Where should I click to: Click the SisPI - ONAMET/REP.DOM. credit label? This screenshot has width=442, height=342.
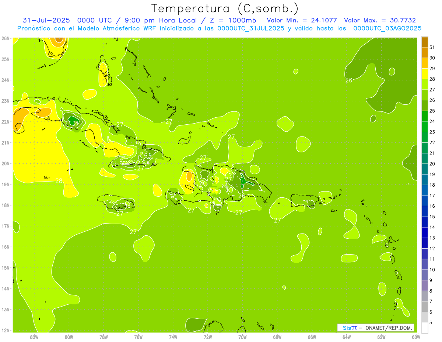(x=376, y=328)
